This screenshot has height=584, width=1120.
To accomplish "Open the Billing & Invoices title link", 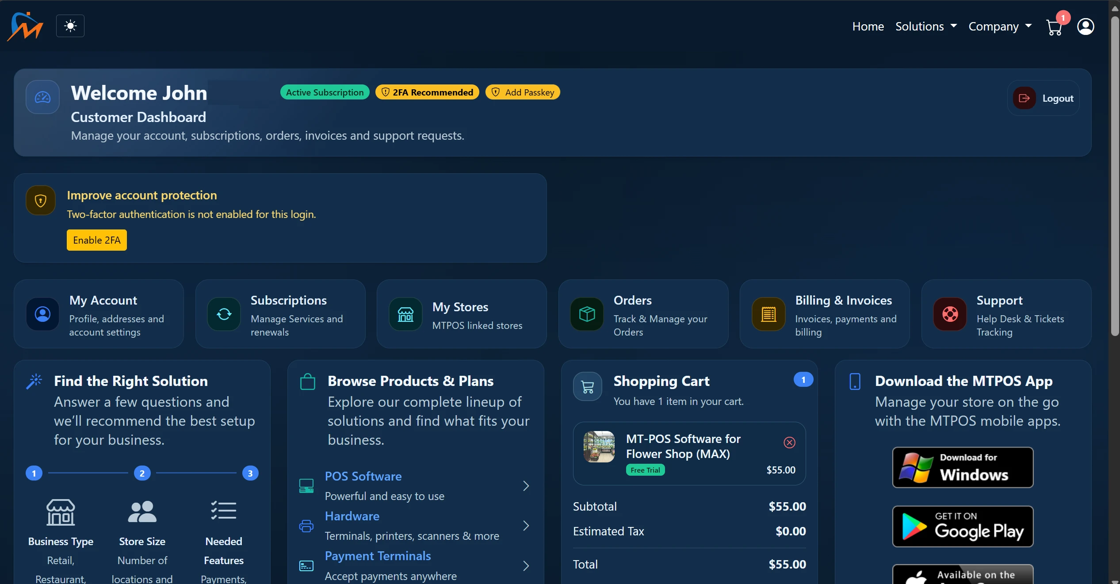I will tap(844, 300).
